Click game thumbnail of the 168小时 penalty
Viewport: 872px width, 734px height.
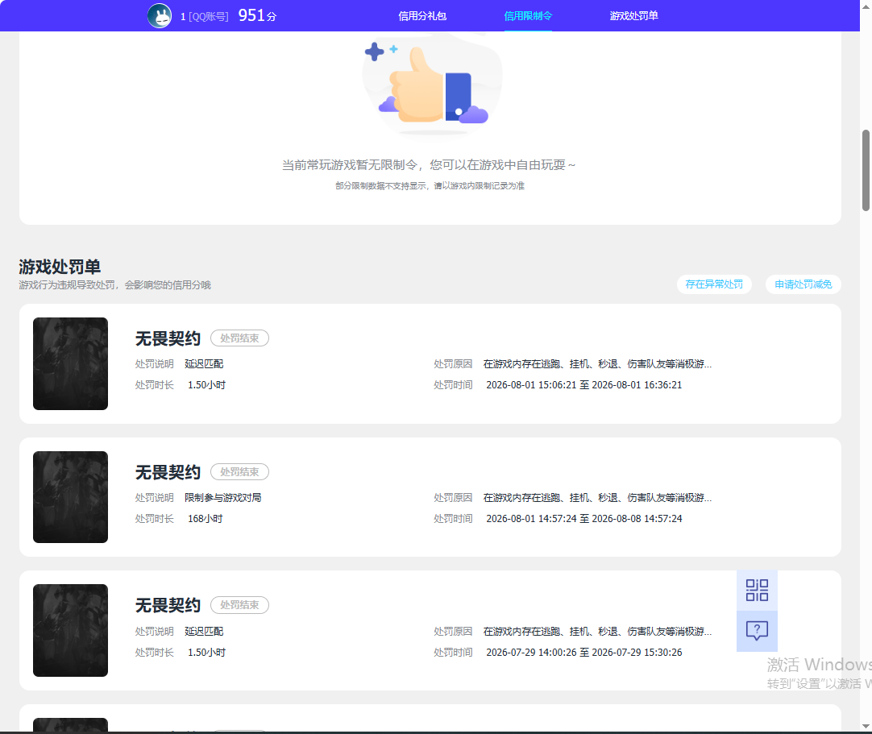tap(71, 497)
